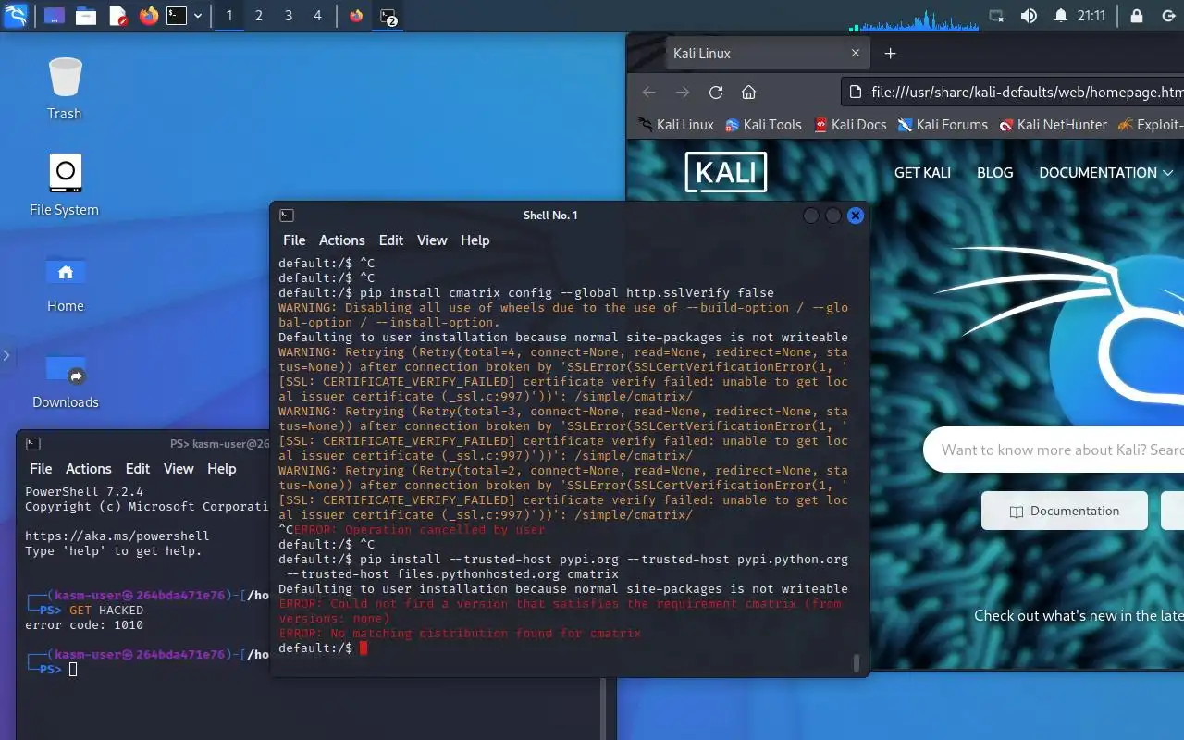Open File menu in PowerShell window
Screen dimensions: 1184x740
pyautogui.click(x=41, y=469)
